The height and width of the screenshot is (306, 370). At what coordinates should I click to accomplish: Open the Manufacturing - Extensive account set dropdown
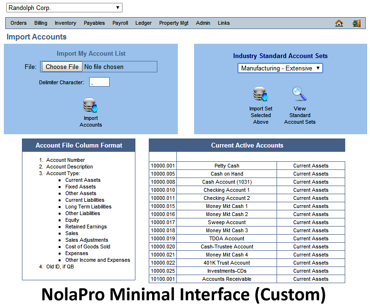(x=280, y=68)
